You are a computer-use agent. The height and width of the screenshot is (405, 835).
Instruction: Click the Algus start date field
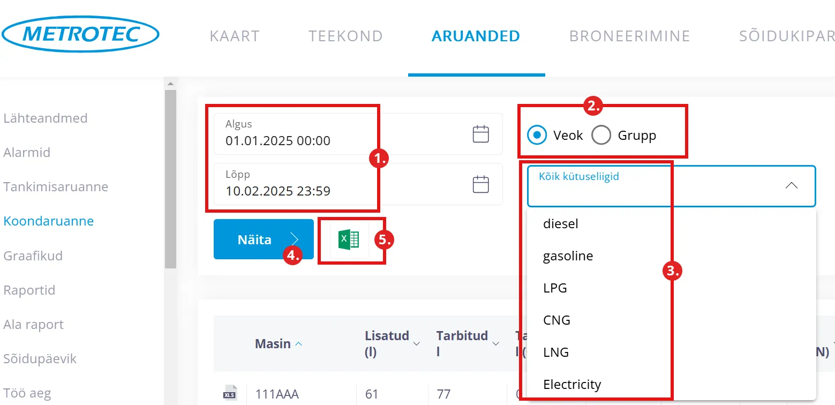[x=343, y=134]
